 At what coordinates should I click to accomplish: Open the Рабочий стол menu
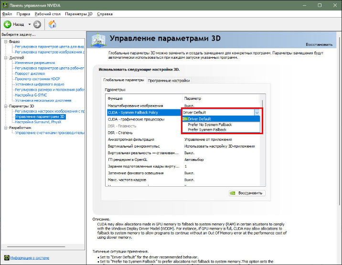coord(48,14)
